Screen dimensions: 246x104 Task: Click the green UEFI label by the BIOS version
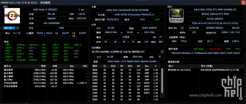[x=157, y=20]
